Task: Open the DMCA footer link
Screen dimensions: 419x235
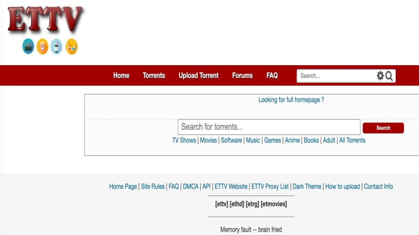Action: click(x=190, y=187)
